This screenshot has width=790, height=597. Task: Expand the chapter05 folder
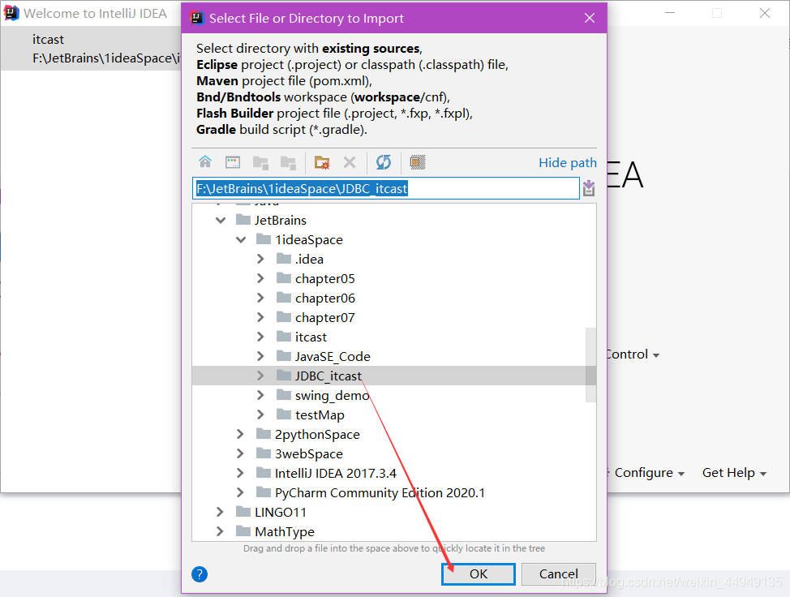pos(260,278)
